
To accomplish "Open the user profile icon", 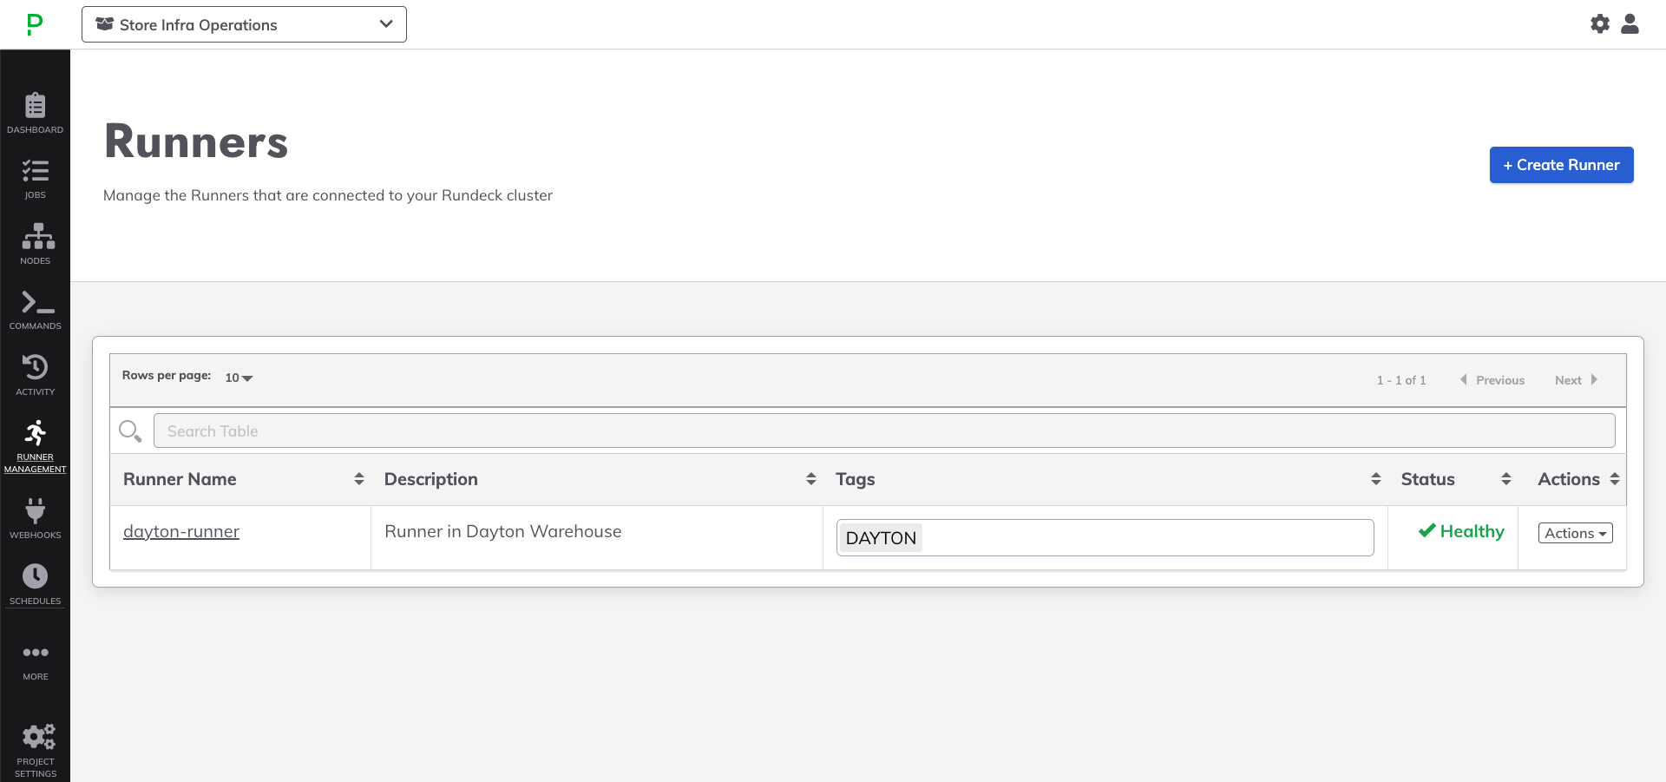I will (x=1630, y=24).
